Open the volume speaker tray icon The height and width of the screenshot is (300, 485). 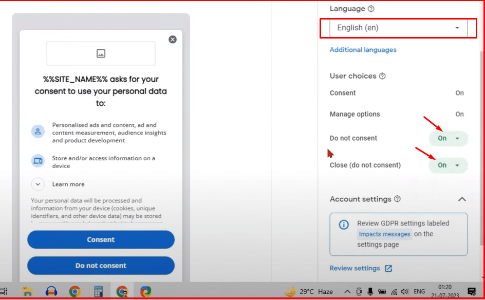coord(405,291)
